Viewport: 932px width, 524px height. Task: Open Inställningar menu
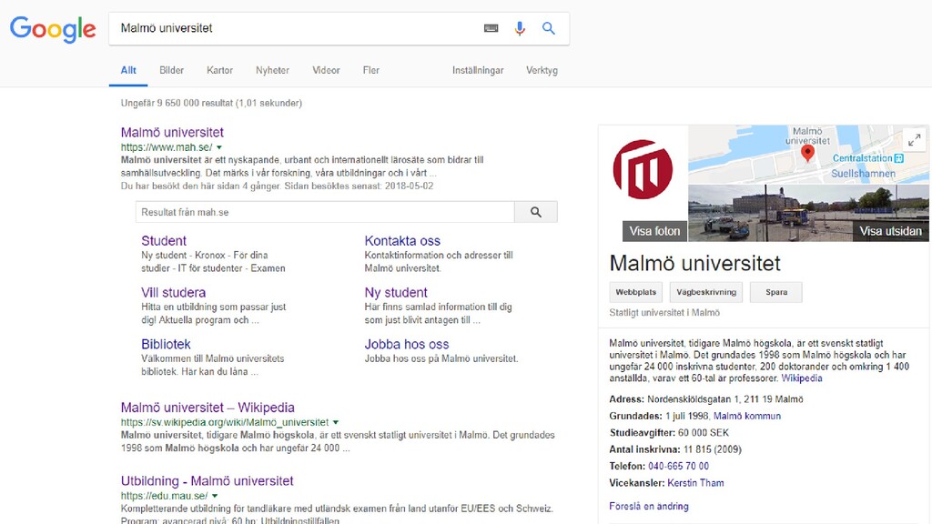pyautogui.click(x=478, y=70)
